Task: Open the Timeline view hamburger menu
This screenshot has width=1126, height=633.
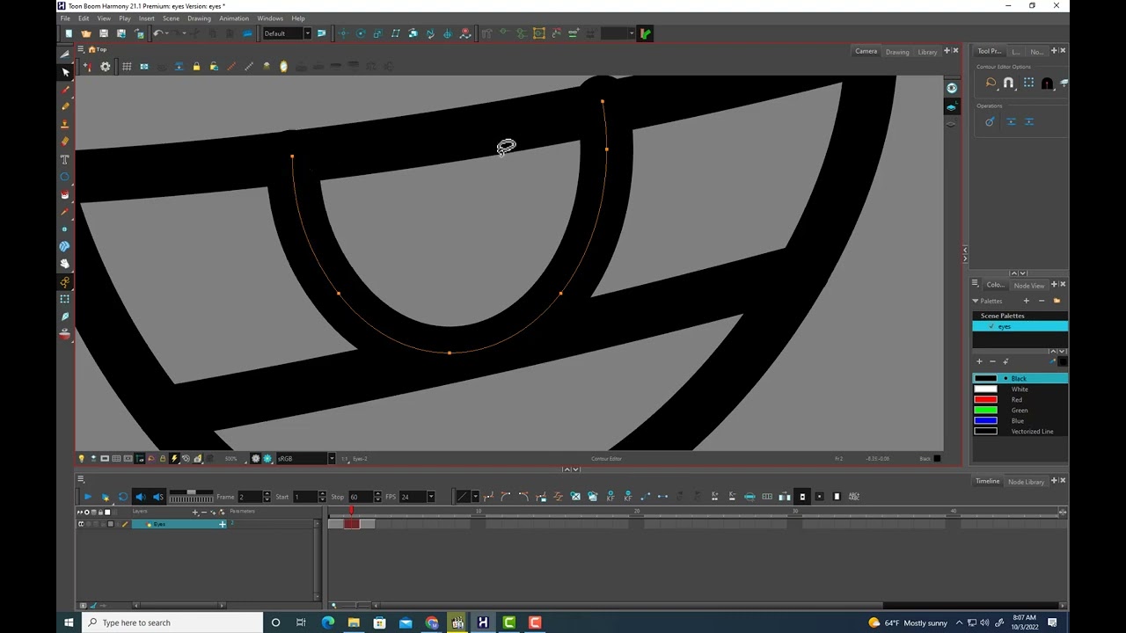Action: [x=81, y=479]
